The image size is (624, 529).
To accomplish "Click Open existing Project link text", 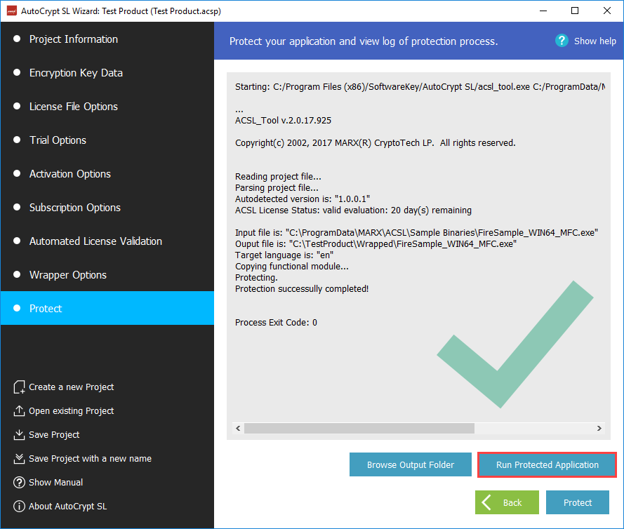I will click(x=71, y=411).
